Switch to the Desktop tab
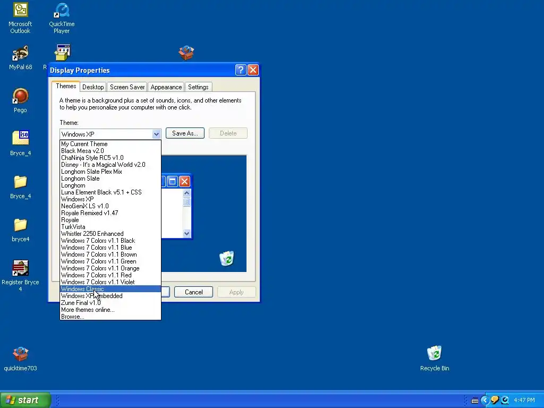The width and height of the screenshot is (544, 408). [93, 87]
